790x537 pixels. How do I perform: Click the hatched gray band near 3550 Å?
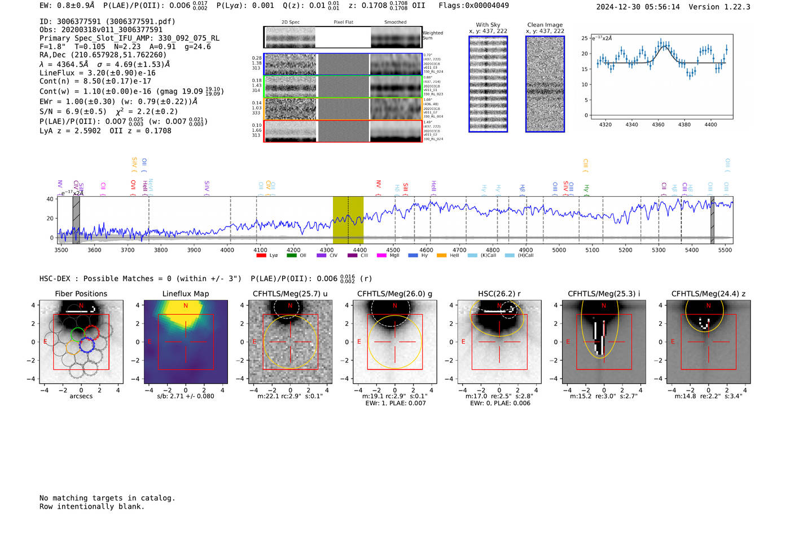point(76,220)
